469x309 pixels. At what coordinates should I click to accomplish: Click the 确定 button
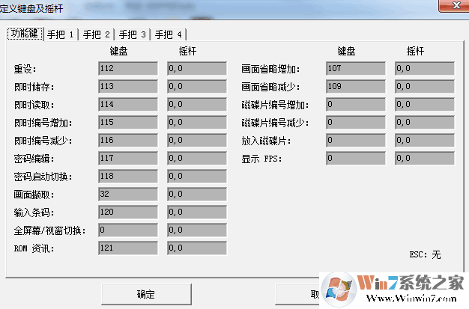pyautogui.click(x=146, y=295)
